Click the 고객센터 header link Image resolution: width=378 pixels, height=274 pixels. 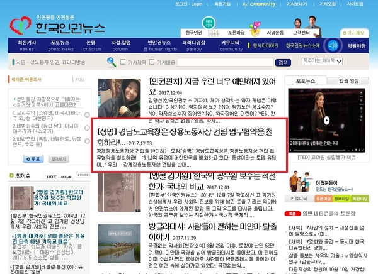tap(301, 33)
